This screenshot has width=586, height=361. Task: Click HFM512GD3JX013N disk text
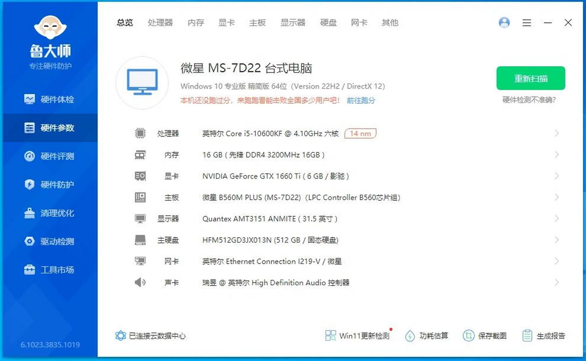pyautogui.click(x=270, y=240)
